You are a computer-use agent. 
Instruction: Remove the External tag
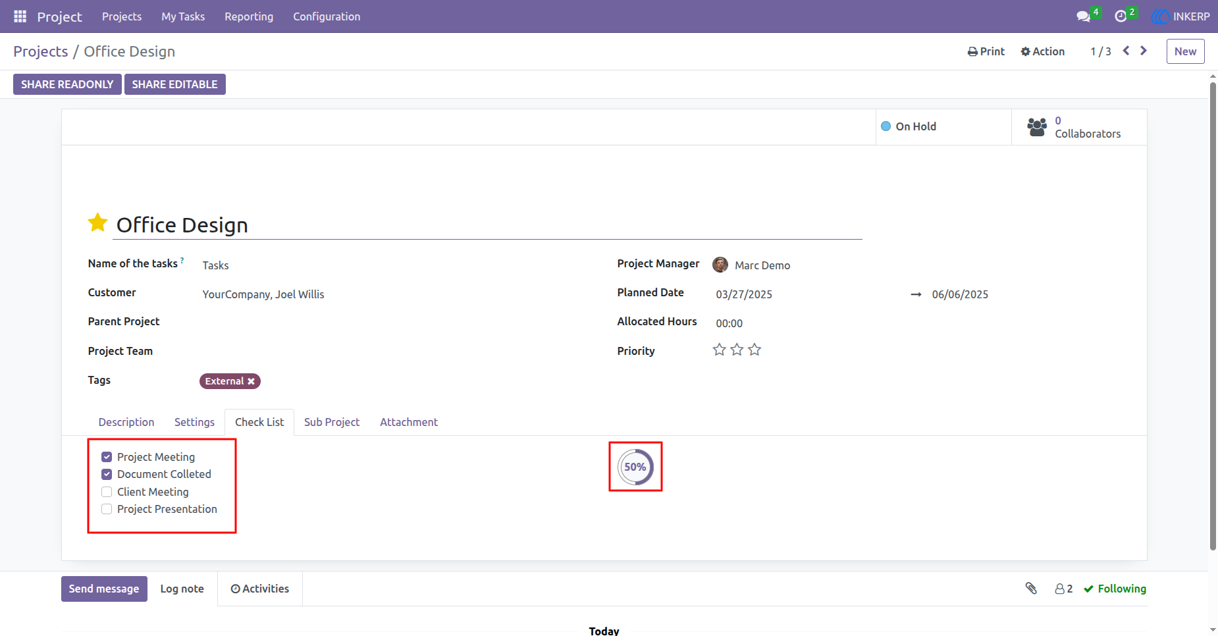[x=251, y=381]
